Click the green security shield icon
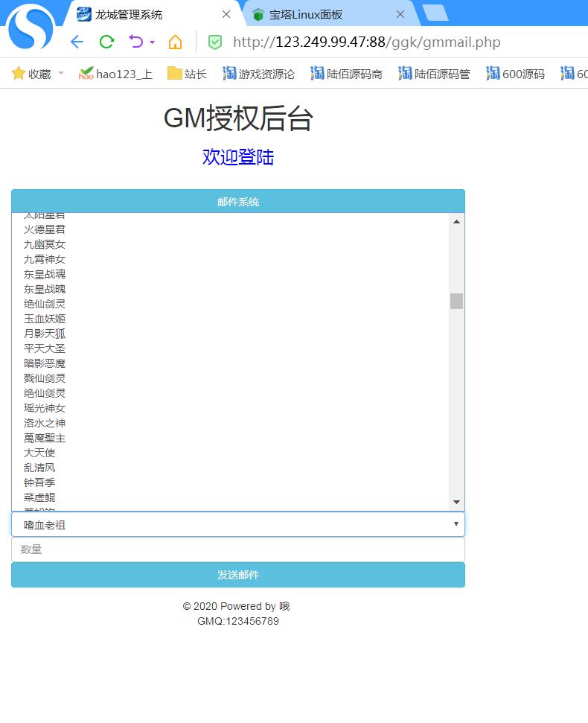Viewport: 588px width, 723px height. pos(214,42)
